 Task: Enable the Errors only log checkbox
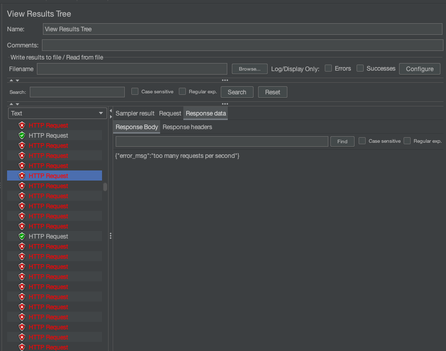click(328, 69)
